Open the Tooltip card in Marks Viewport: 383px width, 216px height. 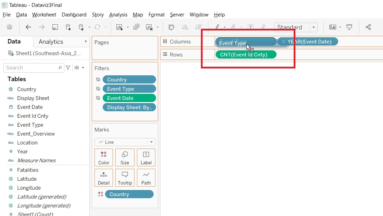125,178
